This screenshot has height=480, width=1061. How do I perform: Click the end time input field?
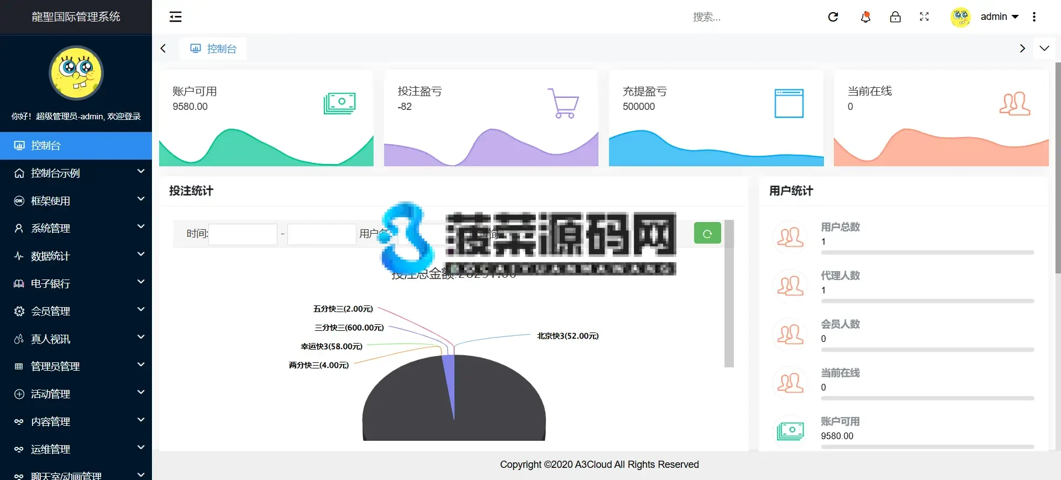pos(322,234)
